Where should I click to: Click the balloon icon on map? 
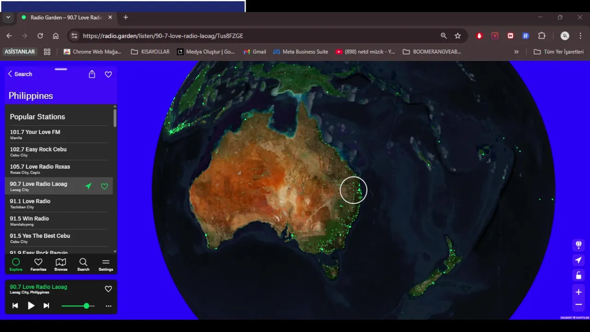578,244
